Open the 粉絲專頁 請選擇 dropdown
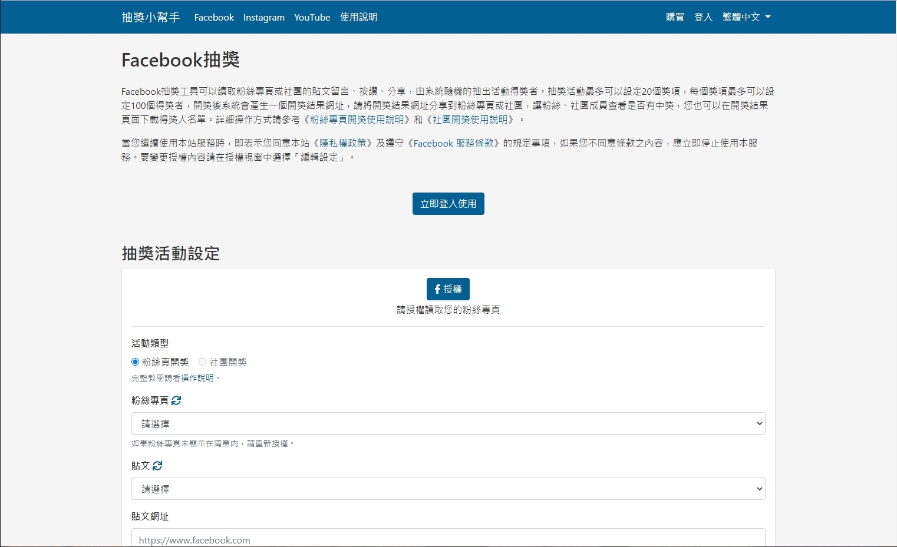 (x=448, y=423)
